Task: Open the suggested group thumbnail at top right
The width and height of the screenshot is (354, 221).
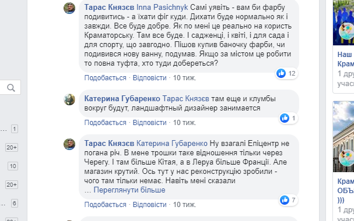Action: (344, 23)
